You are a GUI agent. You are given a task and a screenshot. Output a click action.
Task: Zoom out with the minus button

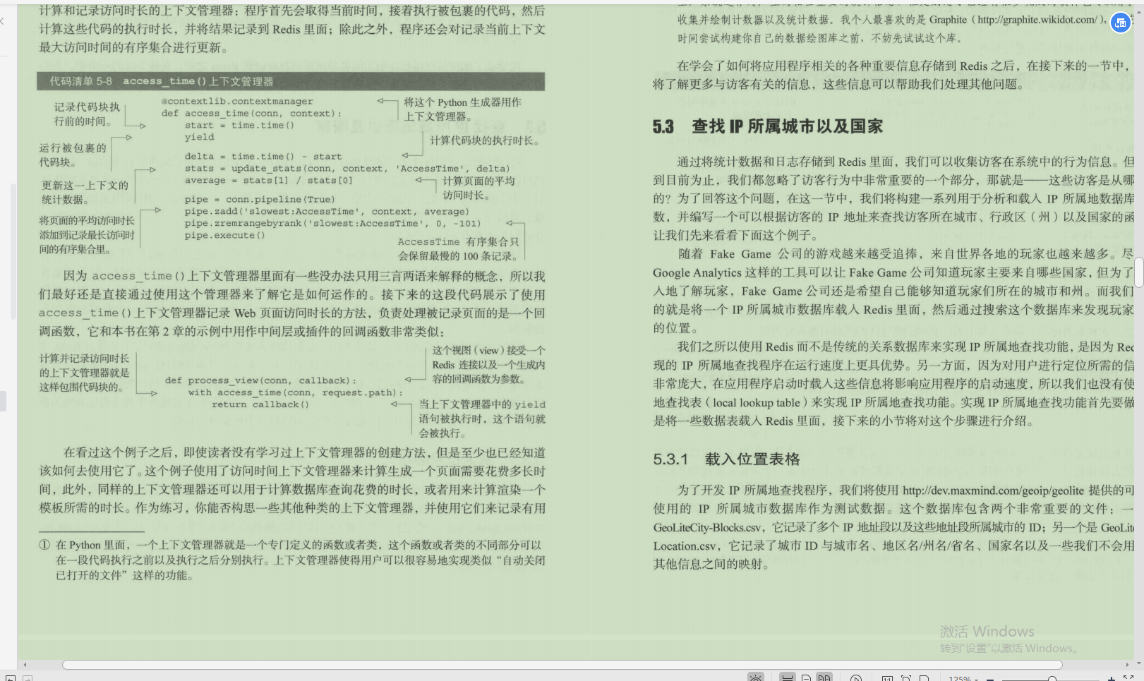point(991,679)
